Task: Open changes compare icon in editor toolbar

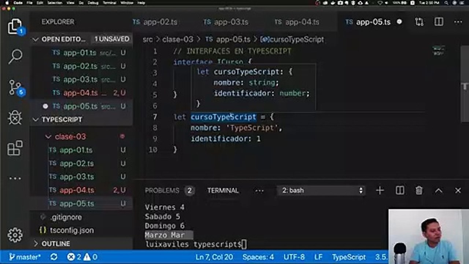Action: (x=419, y=22)
